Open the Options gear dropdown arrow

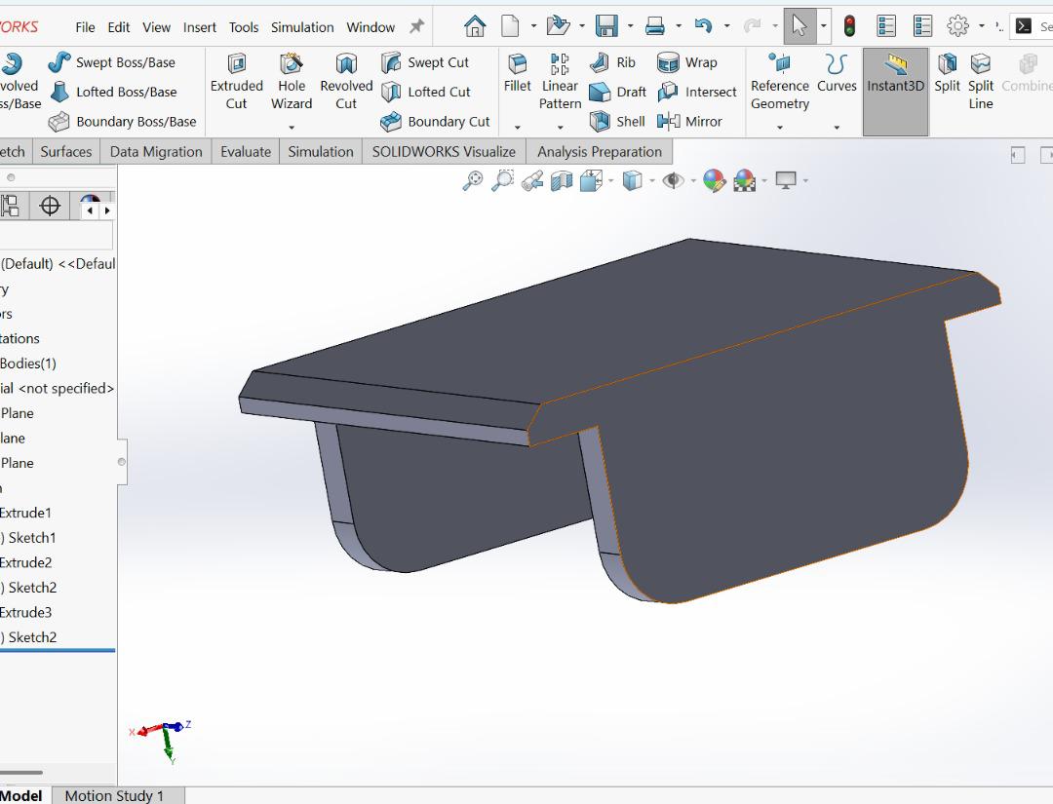(x=981, y=27)
